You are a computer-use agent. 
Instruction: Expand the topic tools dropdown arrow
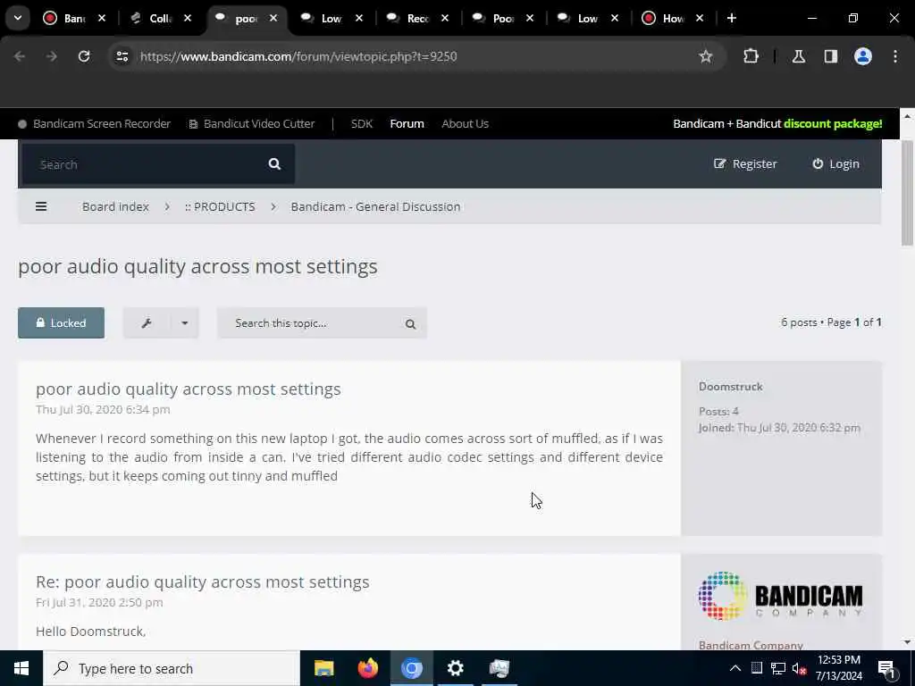(184, 323)
